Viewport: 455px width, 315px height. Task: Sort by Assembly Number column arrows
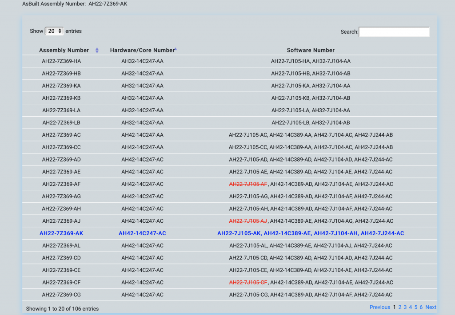click(x=97, y=51)
